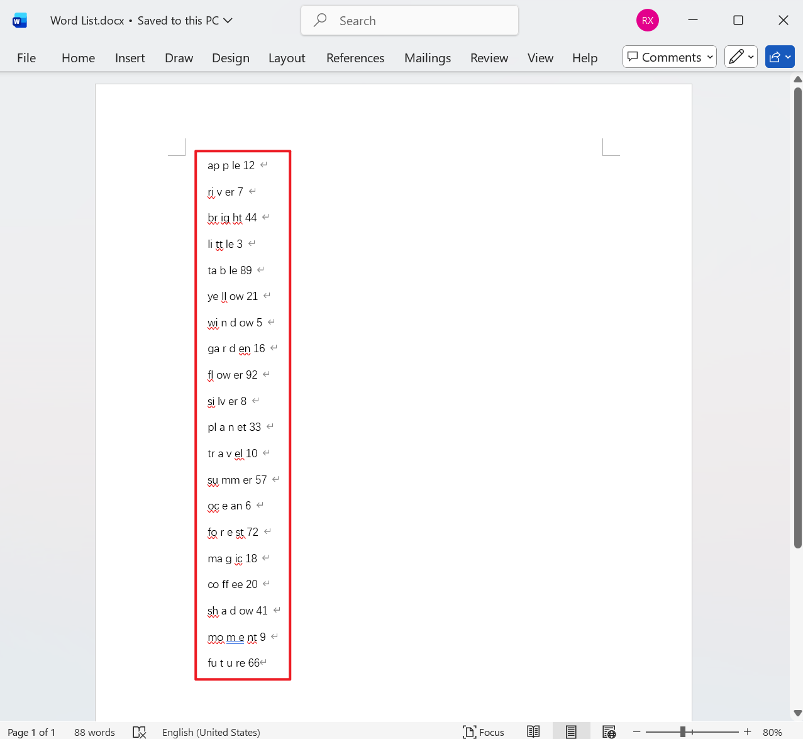Click the spelling check status icon

140,731
